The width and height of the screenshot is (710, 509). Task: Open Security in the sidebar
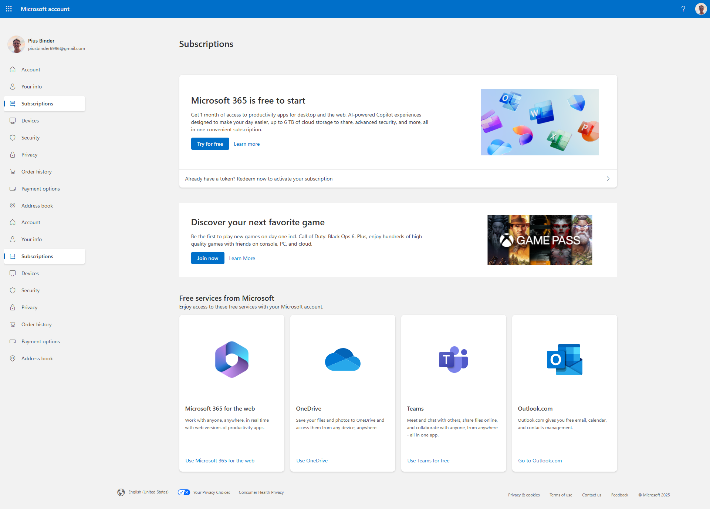pos(30,138)
